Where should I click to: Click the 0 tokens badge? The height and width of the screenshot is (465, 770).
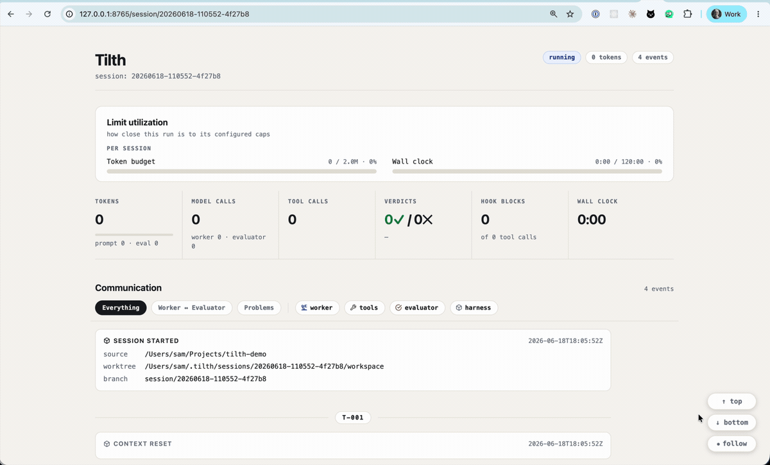(606, 58)
